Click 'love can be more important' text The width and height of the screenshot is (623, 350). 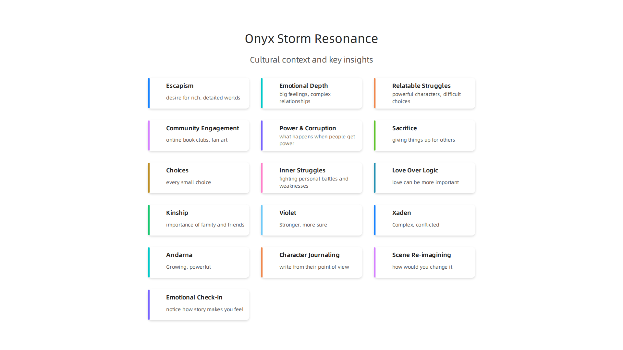tap(426, 182)
